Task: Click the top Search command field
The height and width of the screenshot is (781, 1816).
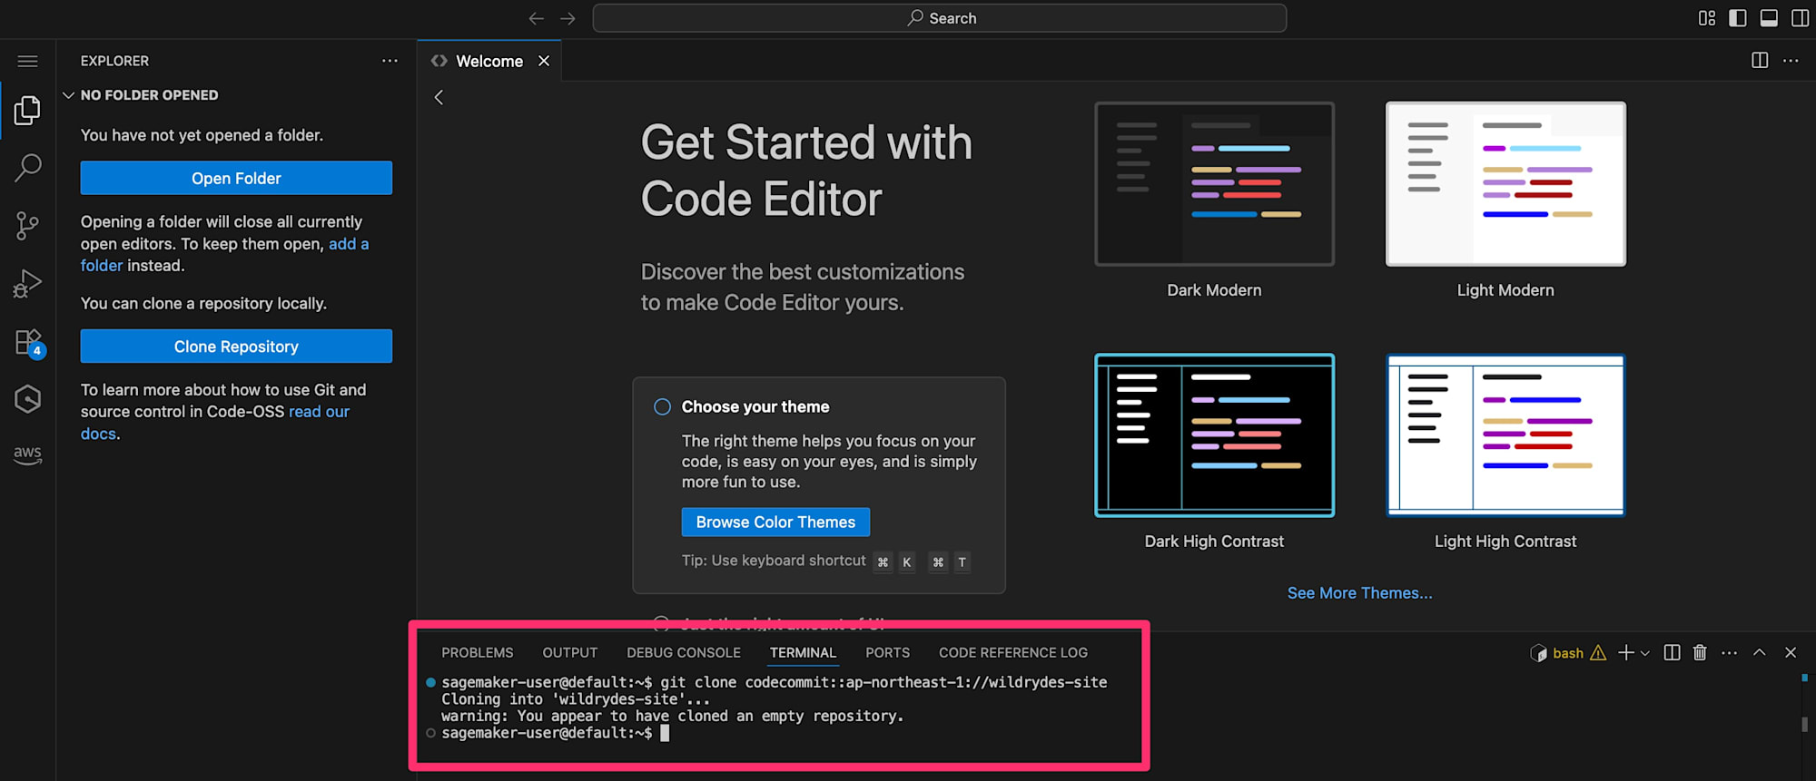Action: click(939, 18)
